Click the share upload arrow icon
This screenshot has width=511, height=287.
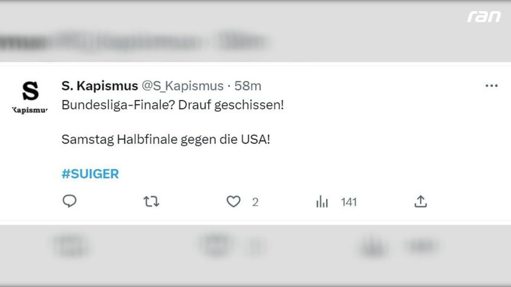coord(420,202)
